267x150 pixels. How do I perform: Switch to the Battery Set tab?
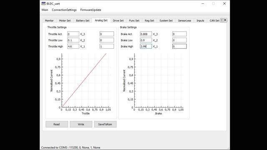click(x=83, y=20)
